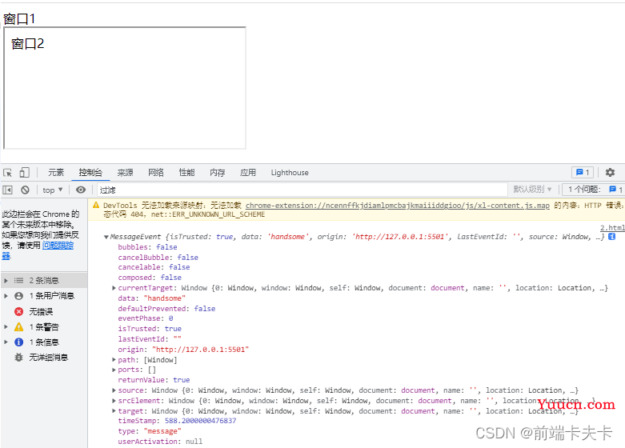Screen dimensions: 625x448
Task: Open the 2.html source link
Action: point(612,227)
